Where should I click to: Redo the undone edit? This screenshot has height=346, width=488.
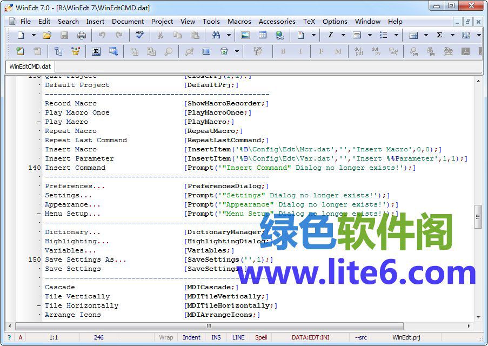point(119,35)
